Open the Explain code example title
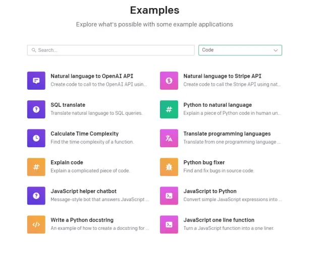Image resolution: width=323 pixels, height=255 pixels. [67, 162]
